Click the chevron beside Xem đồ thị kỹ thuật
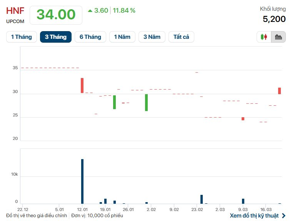Image resolution: width=292 pixels, height=221 pixels. [284, 216]
